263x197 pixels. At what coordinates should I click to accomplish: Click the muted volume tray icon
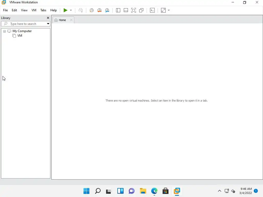(233, 191)
